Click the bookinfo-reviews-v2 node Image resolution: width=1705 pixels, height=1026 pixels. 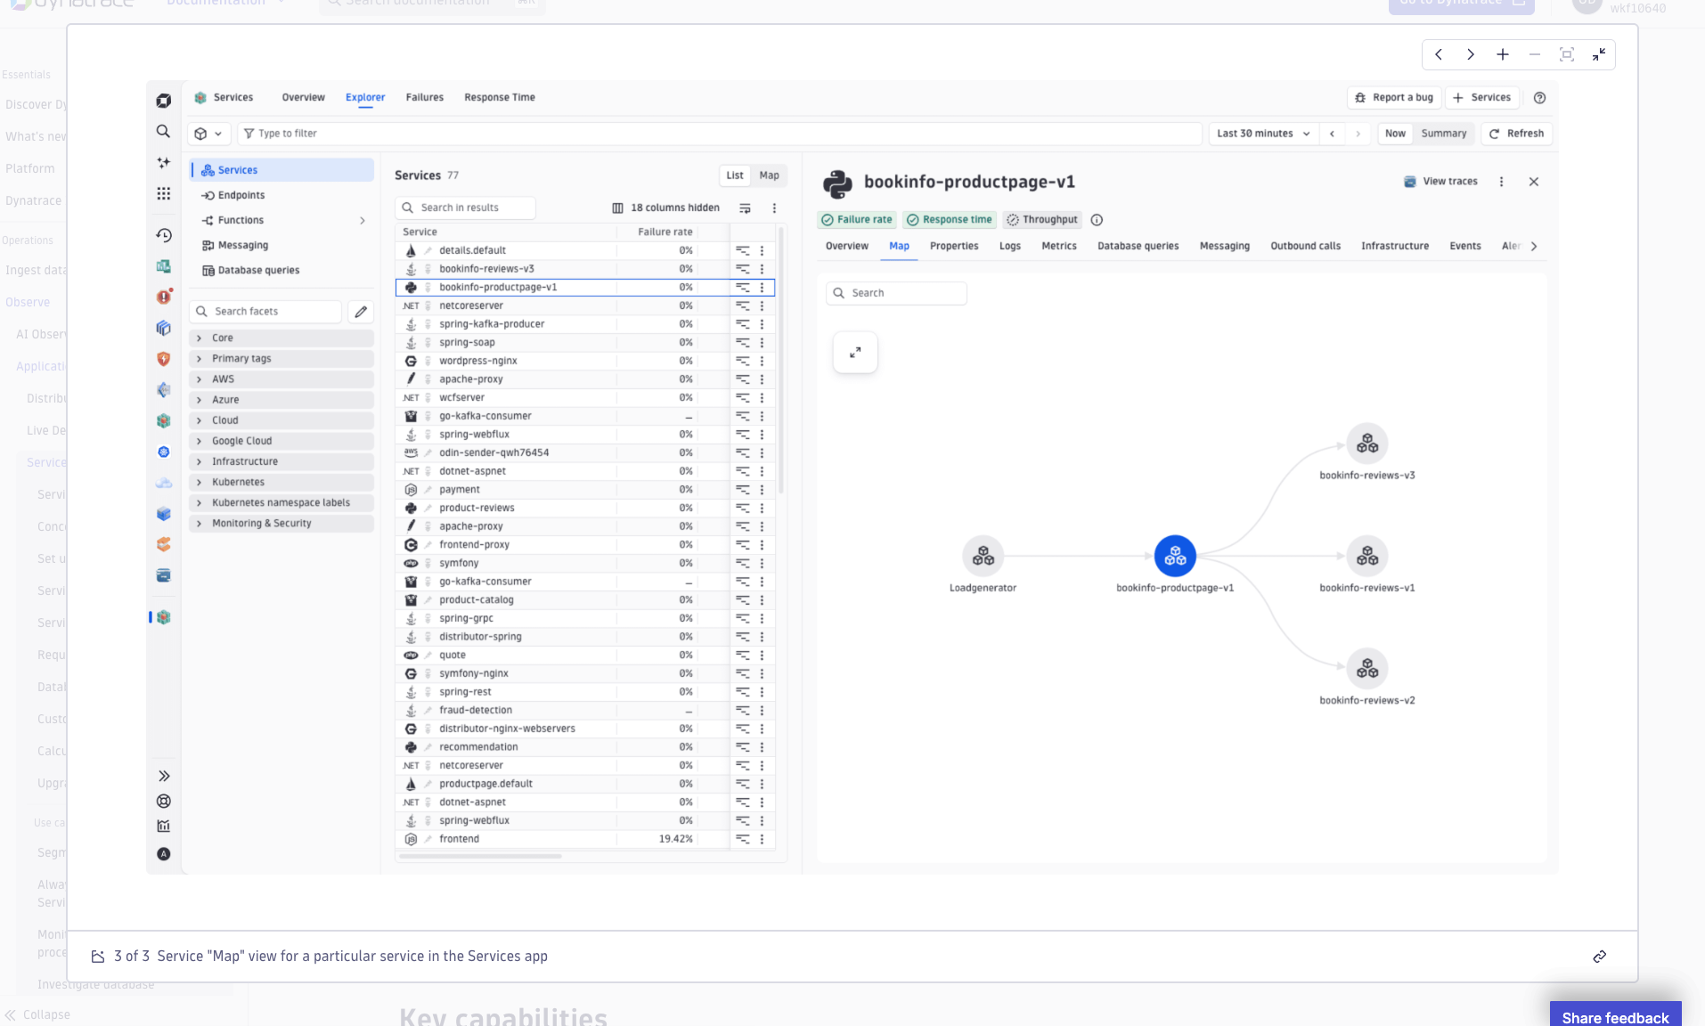(x=1366, y=669)
